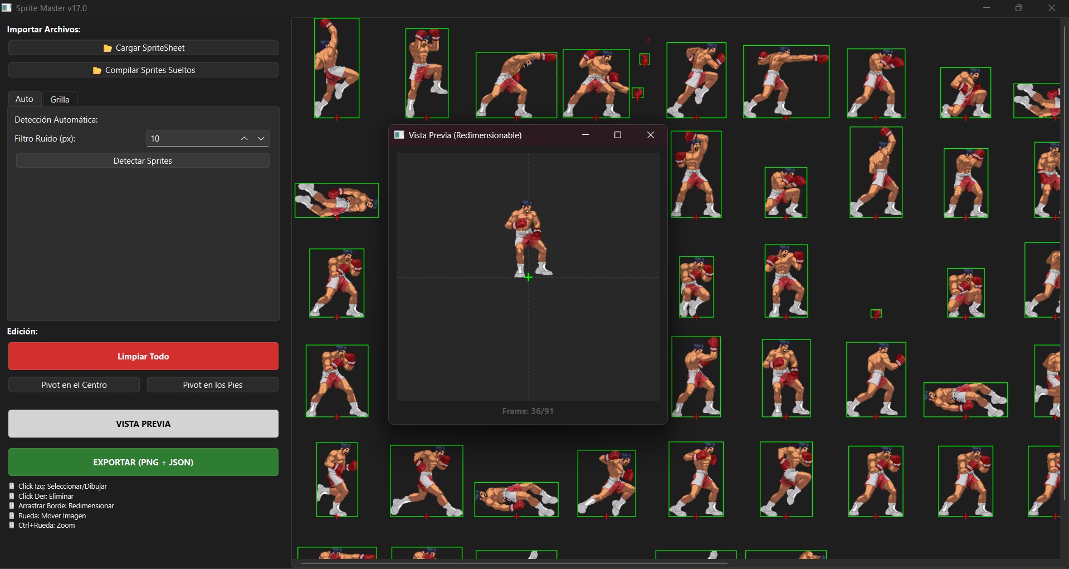Click the 'Edición:' heading

pyautogui.click(x=22, y=332)
